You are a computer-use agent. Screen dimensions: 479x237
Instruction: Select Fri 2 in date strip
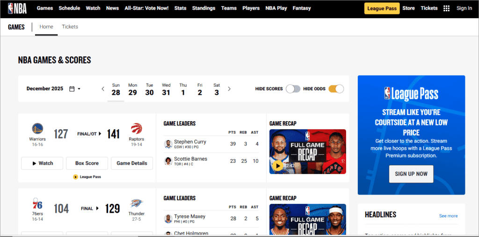(x=200, y=89)
